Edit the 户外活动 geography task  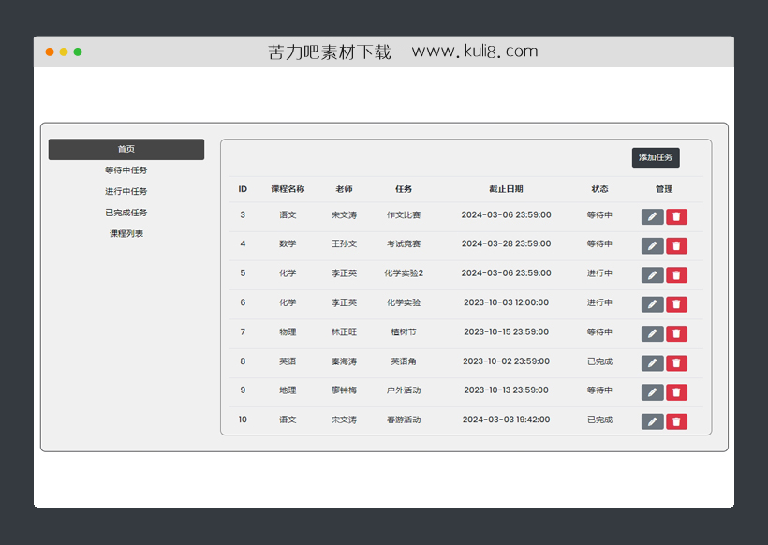point(652,391)
